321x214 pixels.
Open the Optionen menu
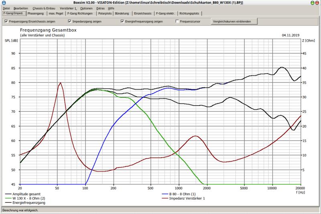point(86,8)
